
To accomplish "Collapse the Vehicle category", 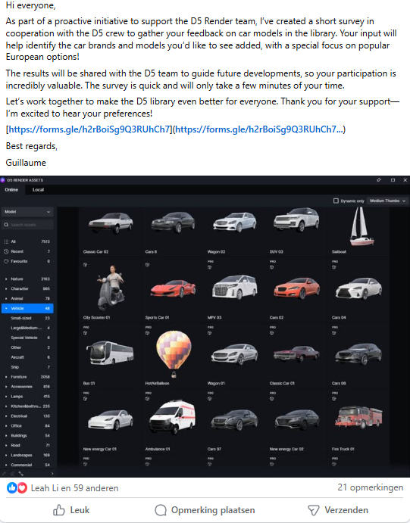I will [6, 308].
